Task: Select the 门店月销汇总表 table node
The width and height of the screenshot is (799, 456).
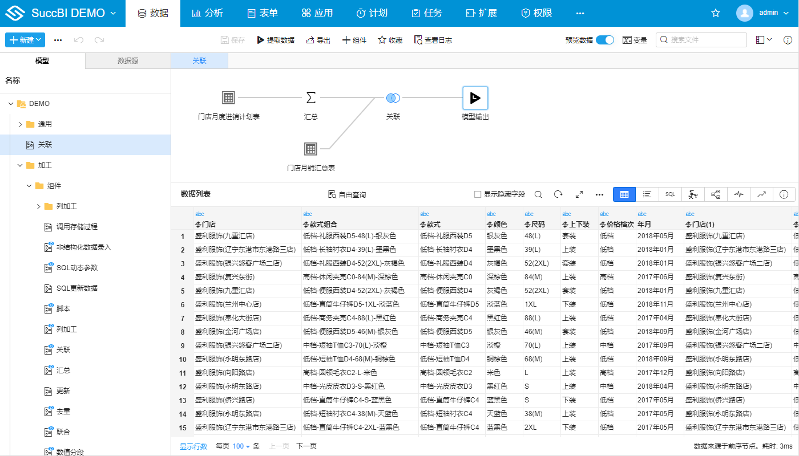Action: 310,149
